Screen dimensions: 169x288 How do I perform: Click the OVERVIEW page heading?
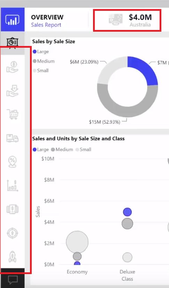coord(47,17)
